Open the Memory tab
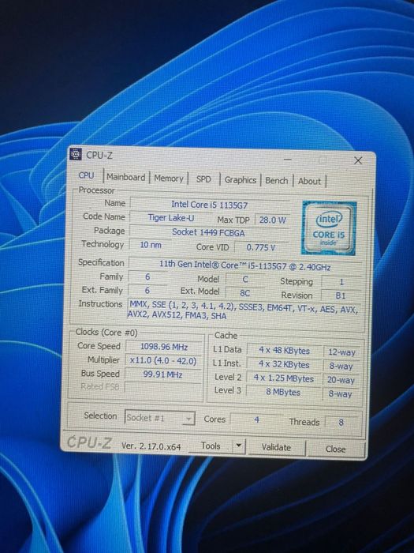The image size is (414, 553). [x=169, y=179]
